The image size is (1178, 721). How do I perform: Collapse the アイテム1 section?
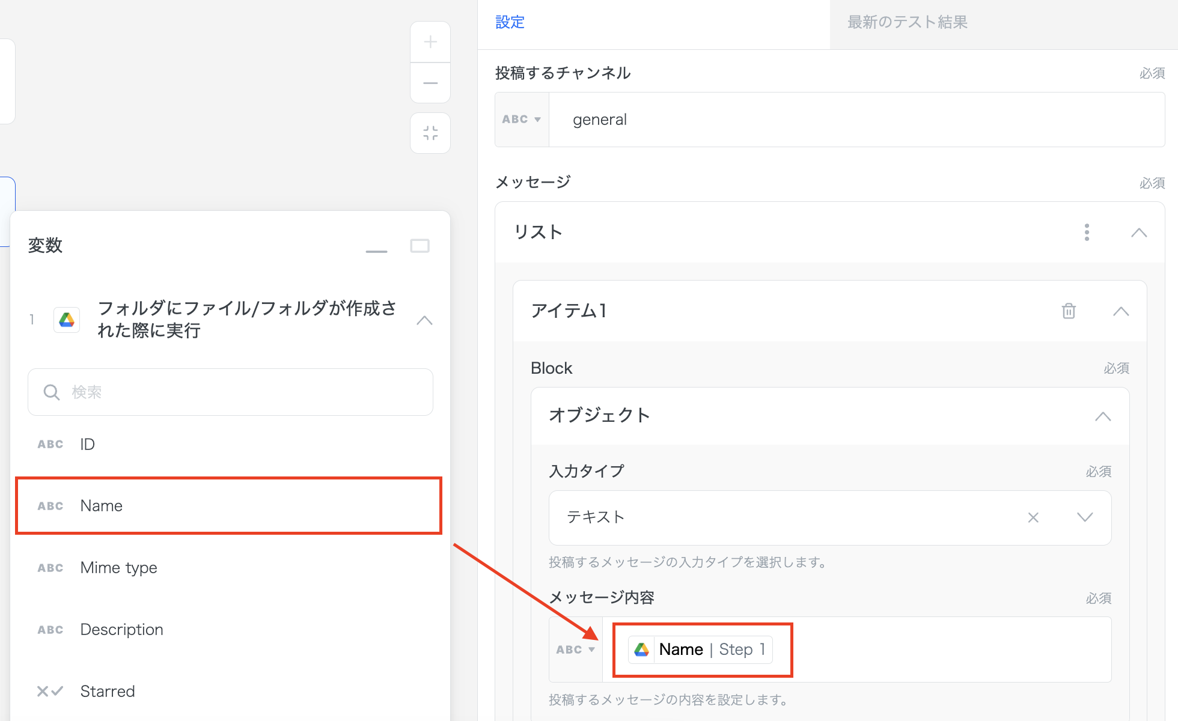1121,311
